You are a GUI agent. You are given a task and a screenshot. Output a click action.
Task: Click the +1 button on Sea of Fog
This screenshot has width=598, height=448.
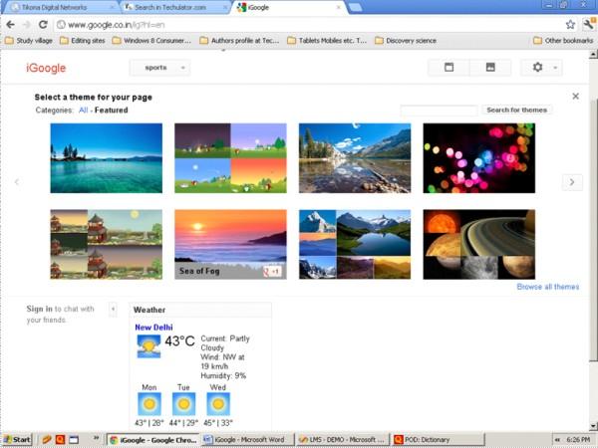pyautogui.click(x=272, y=271)
